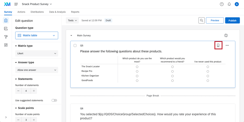Switch to the Distributions tab
This screenshot has width=244, height=122.
[x=37, y=12]
